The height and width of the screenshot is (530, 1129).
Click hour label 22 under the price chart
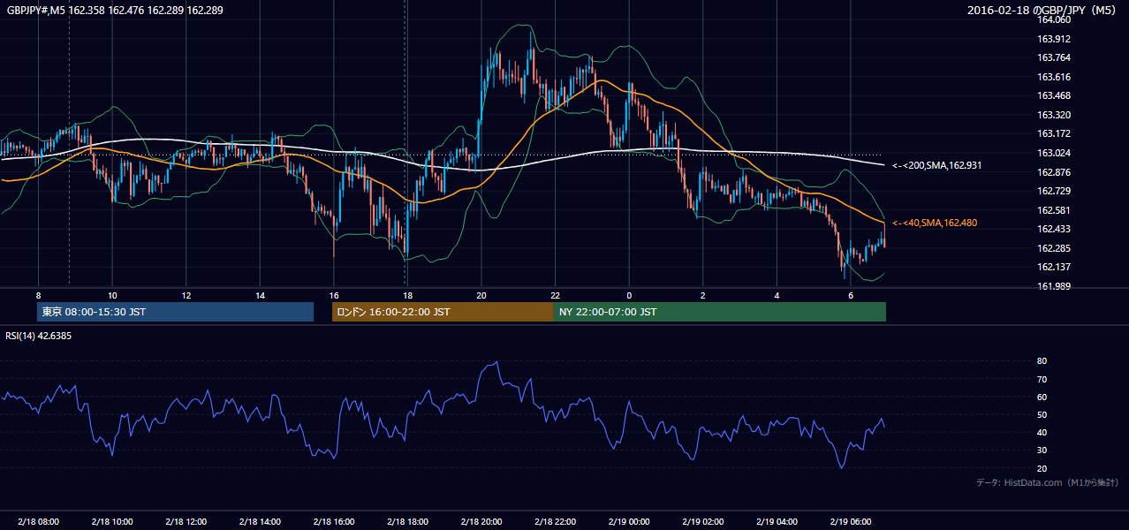click(555, 295)
